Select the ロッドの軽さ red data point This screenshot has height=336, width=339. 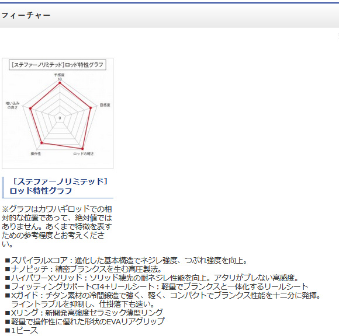[82, 149]
